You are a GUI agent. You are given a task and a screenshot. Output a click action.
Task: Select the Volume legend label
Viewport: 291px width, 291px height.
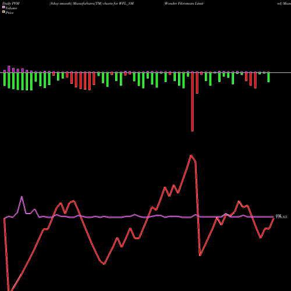11,8
